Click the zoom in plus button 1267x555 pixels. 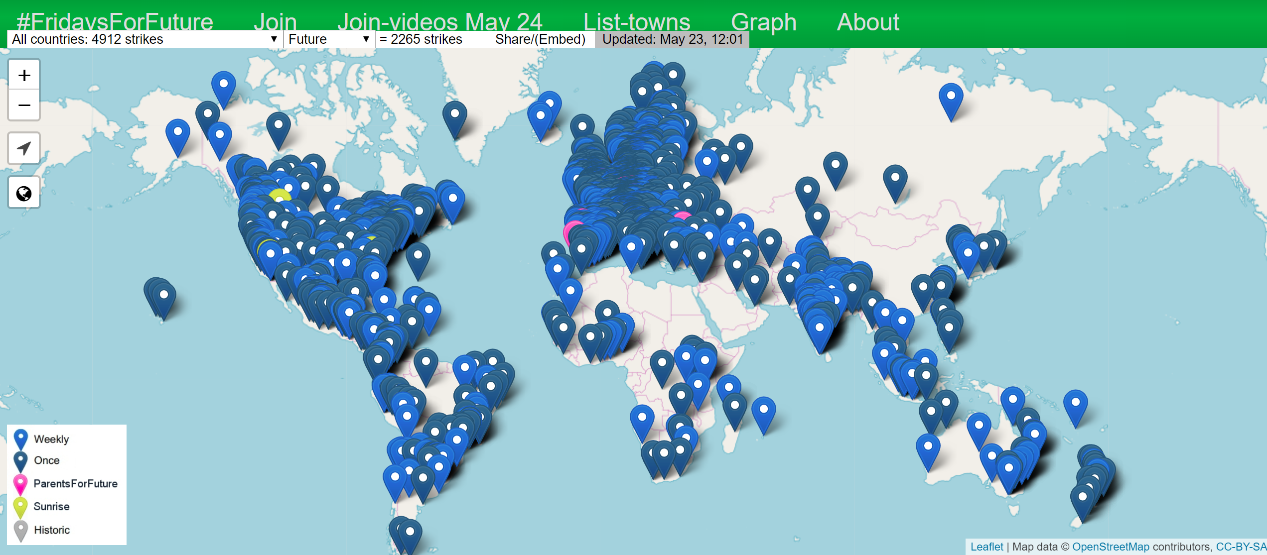tap(24, 75)
